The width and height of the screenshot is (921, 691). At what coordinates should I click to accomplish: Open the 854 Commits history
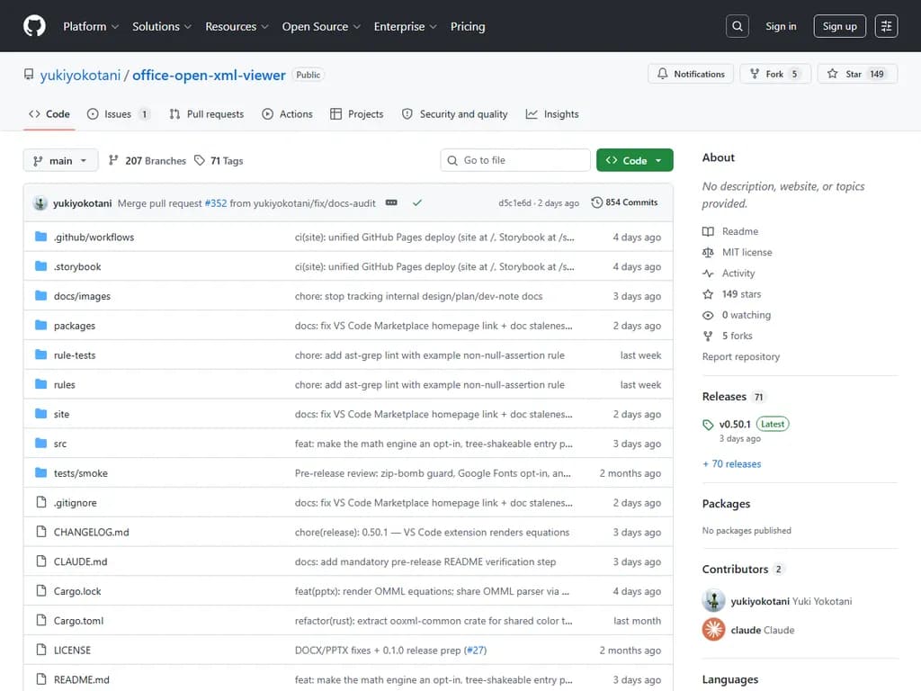tap(624, 202)
